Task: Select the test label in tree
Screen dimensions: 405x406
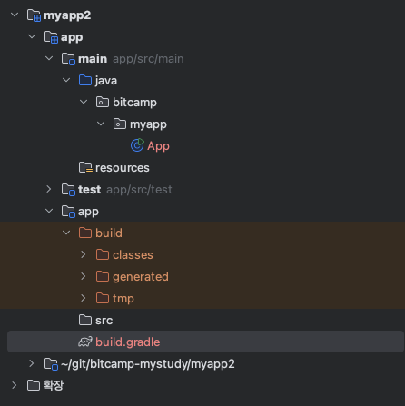Action: point(89,190)
